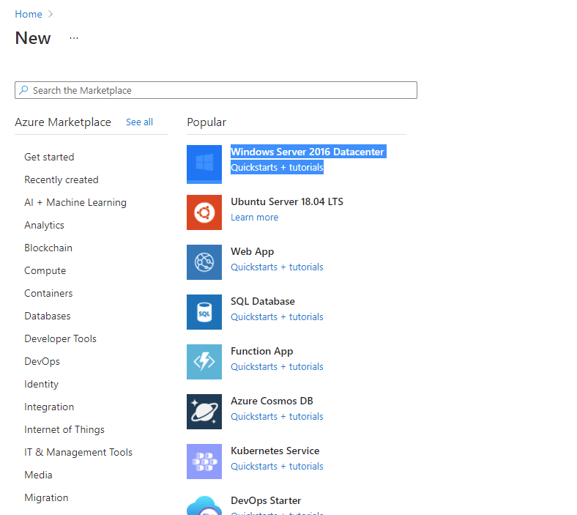The image size is (577, 515).
Task: Open Blockchain category
Action: click(x=48, y=248)
